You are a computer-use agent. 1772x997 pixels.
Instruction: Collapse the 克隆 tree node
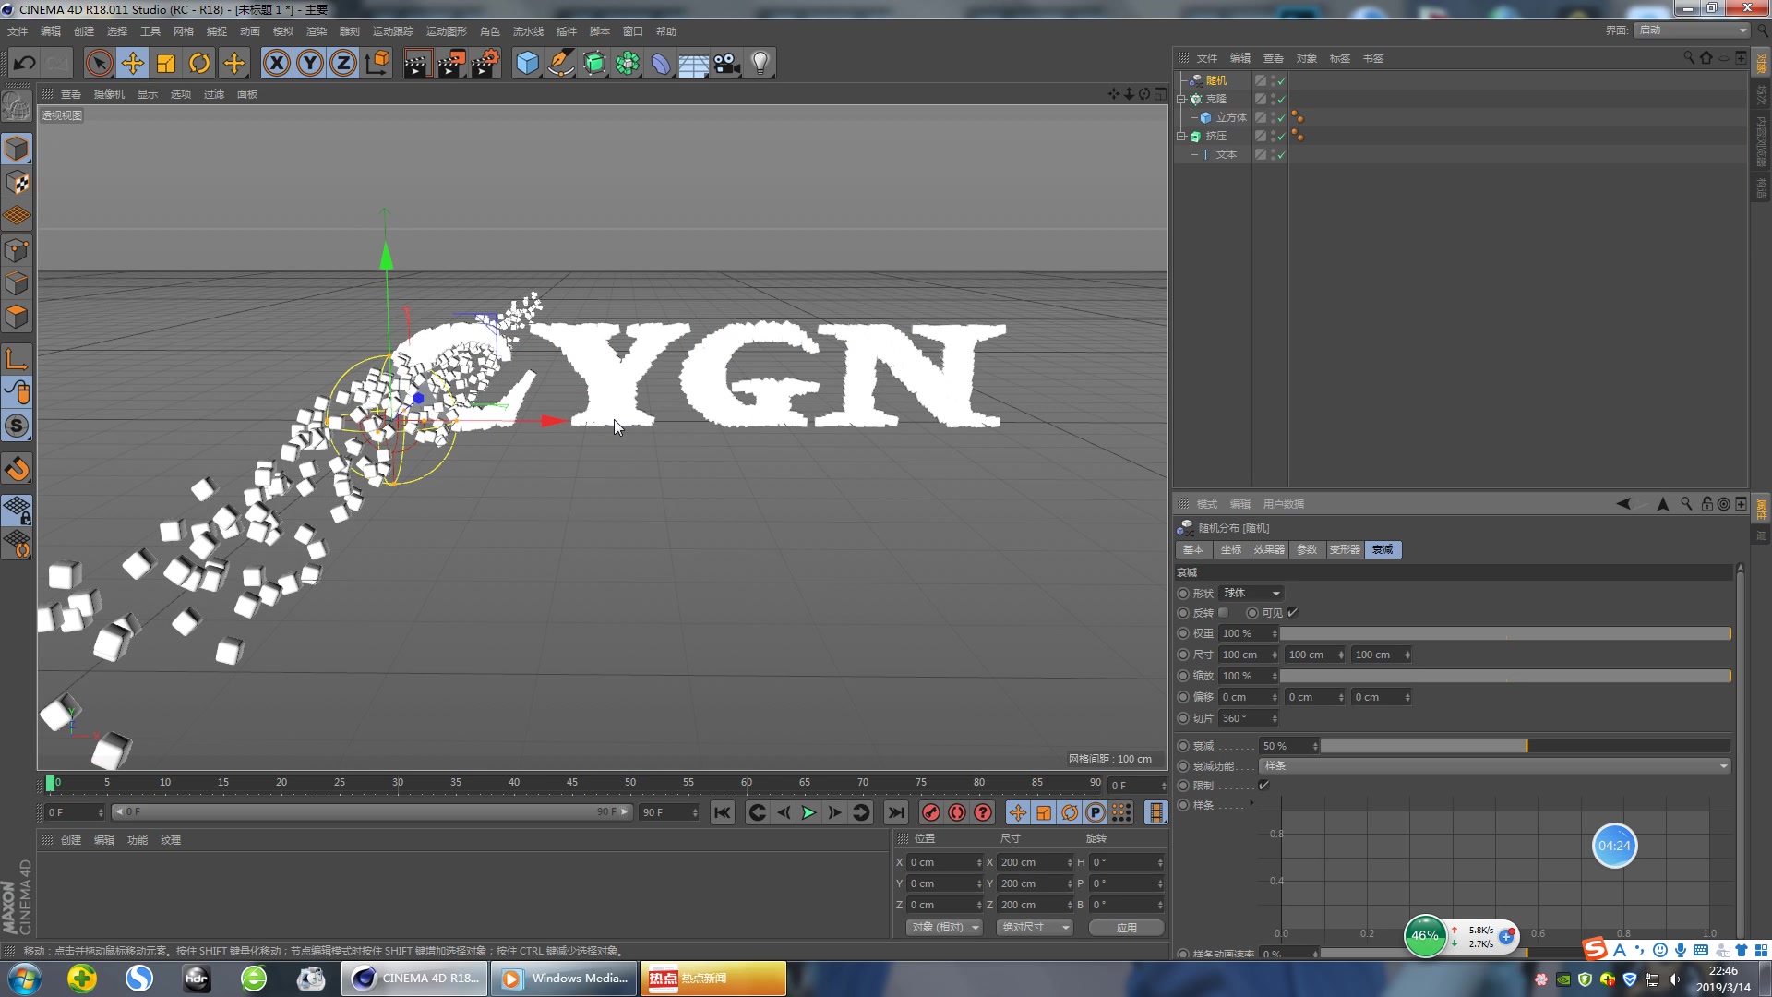coord(1180,99)
